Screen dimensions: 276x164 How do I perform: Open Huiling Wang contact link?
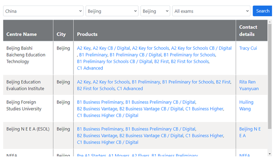[x=246, y=106]
